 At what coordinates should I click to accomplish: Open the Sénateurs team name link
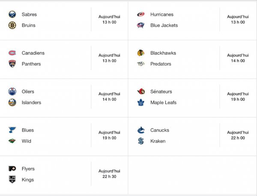pos(160,92)
